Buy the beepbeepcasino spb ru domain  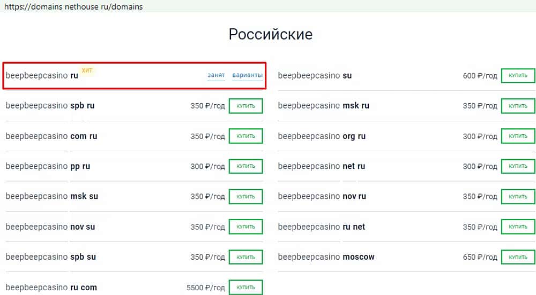pos(245,106)
